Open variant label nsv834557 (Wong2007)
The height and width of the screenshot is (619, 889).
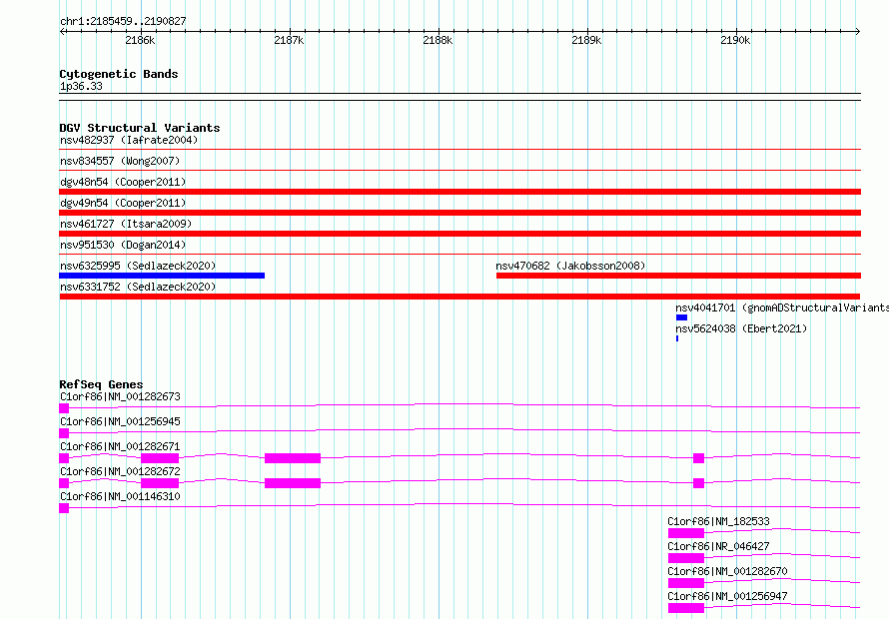[120, 161]
